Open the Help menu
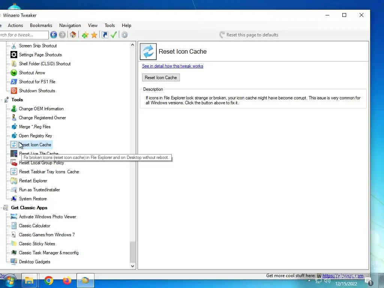 [x=126, y=25]
